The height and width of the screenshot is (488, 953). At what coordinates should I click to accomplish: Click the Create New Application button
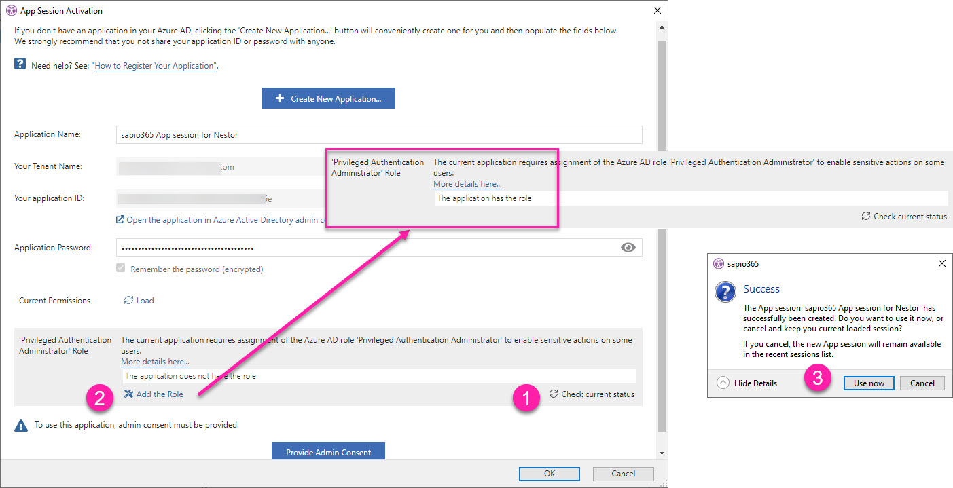[x=328, y=98]
